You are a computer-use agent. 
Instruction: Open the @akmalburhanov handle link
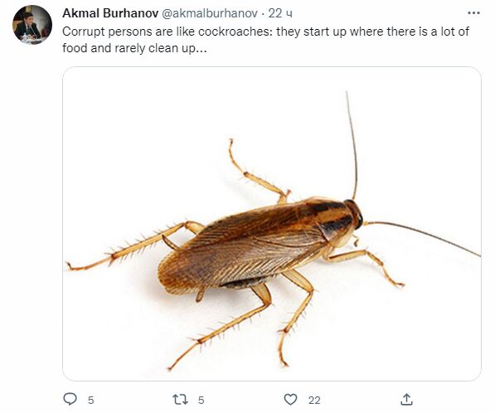coord(210,13)
